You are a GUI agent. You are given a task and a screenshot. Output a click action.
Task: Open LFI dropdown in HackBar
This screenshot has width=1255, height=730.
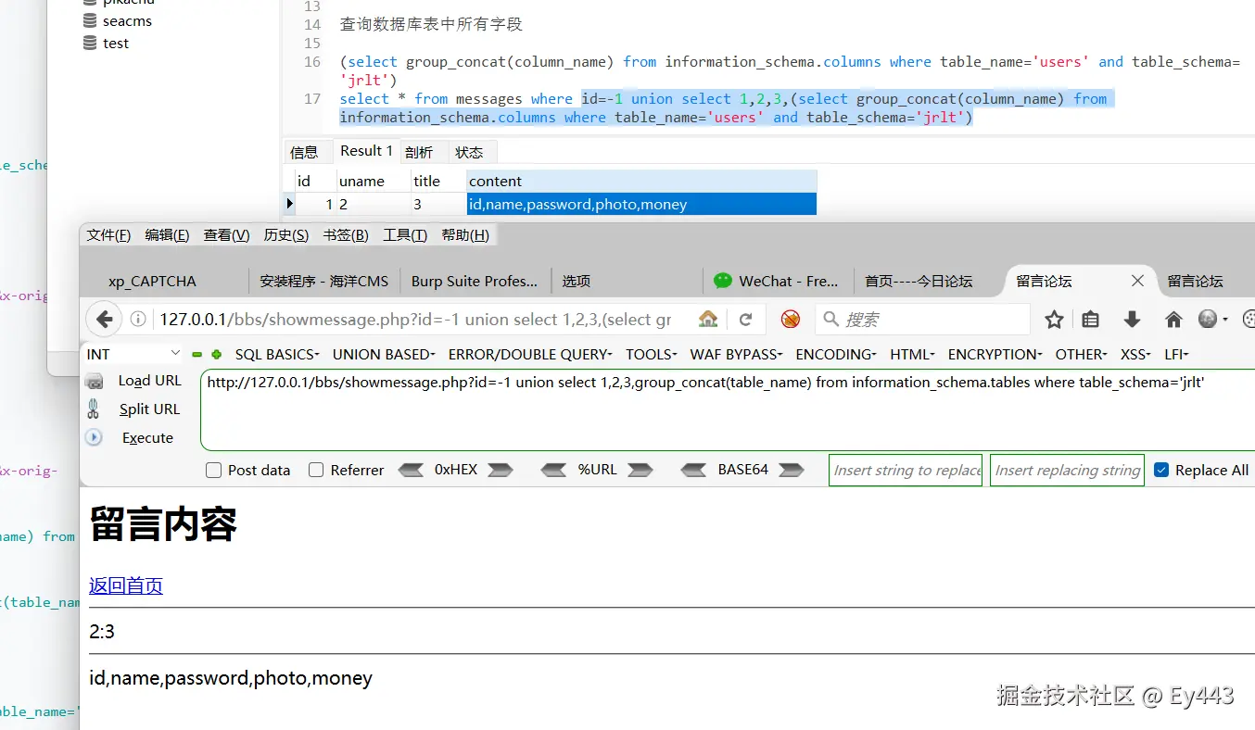1176,354
